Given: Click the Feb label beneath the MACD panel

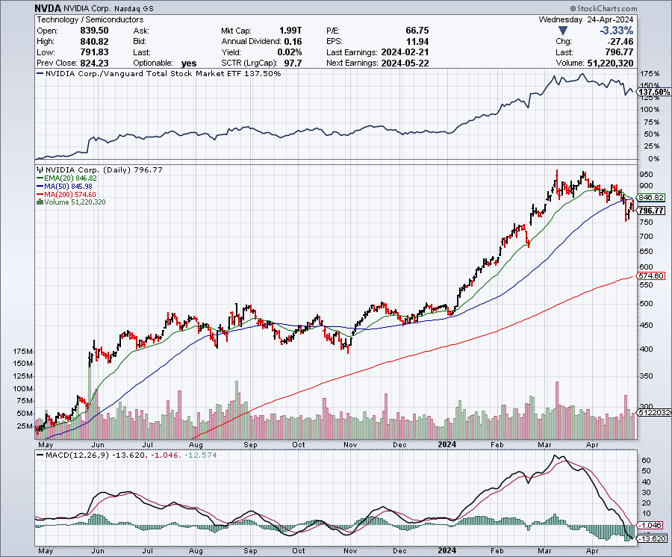Looking at the screenshot, I should 497,550.
